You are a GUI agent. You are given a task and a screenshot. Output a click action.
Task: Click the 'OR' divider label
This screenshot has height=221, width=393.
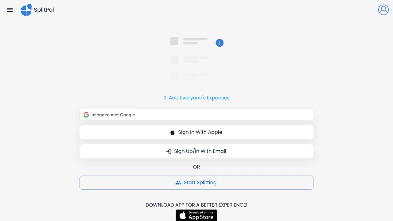coord(196,167)
